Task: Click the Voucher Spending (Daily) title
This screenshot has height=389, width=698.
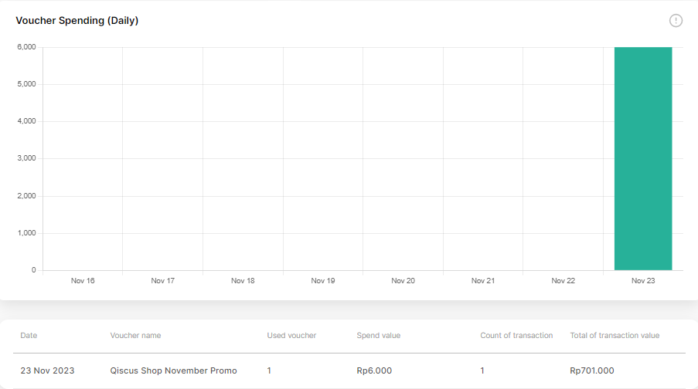Action: coord(77,20)
